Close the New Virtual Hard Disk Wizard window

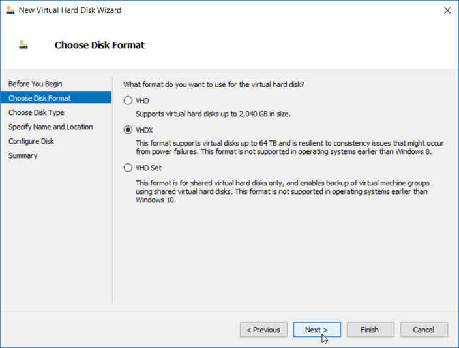(447, 10)
